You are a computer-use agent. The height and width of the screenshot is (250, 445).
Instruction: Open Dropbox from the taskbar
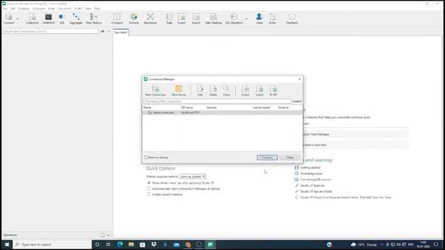pyautogui.click(x=154, y=244)
